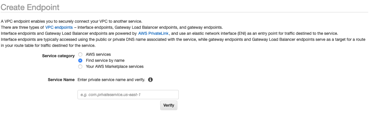The image size is (374, 115).
Task: Select Your AWS Marketplace services radio button
Action: (80, 66)
